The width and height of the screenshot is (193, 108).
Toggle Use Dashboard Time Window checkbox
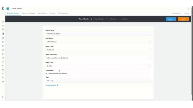point(46,73)
